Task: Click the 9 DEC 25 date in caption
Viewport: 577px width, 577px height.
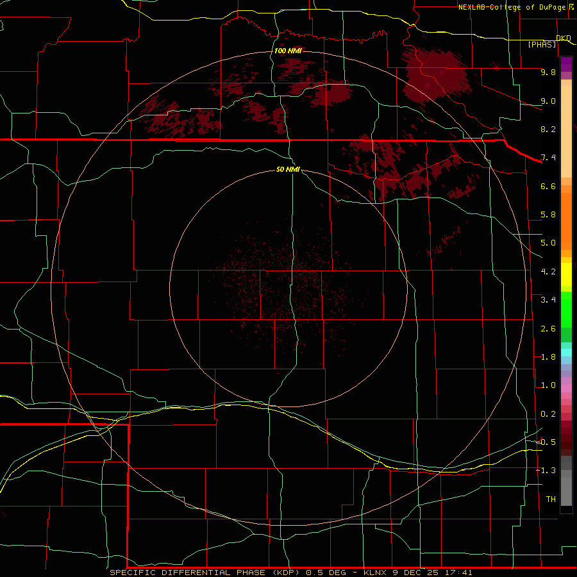Action: coord(415,573)
